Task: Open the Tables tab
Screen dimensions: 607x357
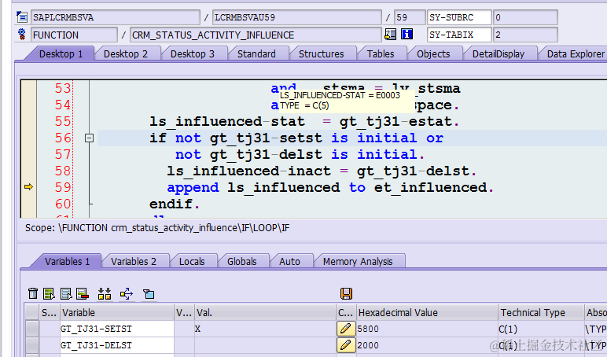Action: (381, 53)
